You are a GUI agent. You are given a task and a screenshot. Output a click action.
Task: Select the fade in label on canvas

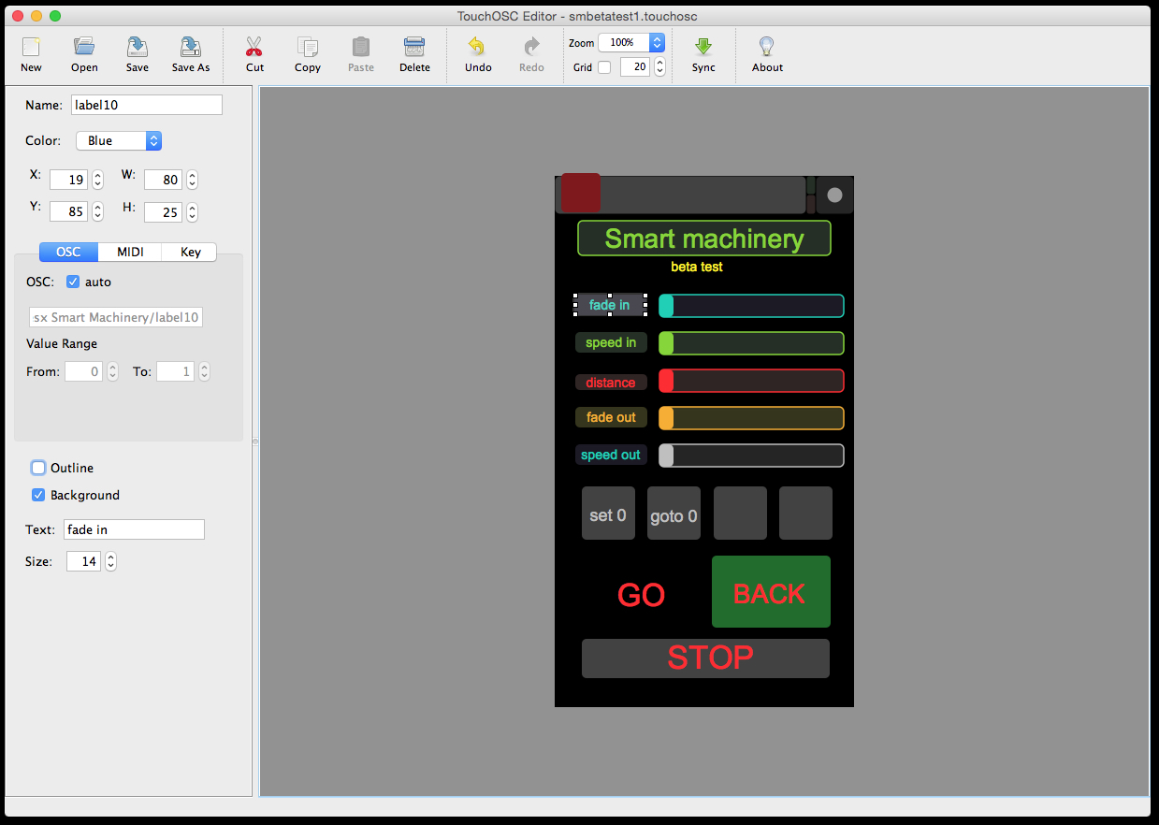click(610, 305)
